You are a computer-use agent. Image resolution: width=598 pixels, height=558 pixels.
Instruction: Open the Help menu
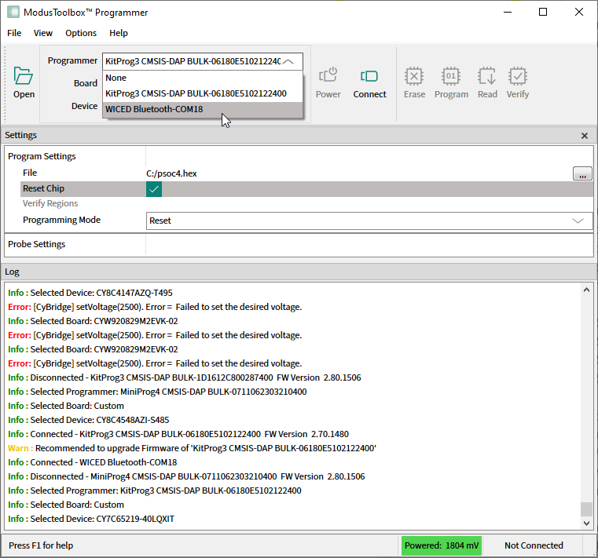[119, 33]
